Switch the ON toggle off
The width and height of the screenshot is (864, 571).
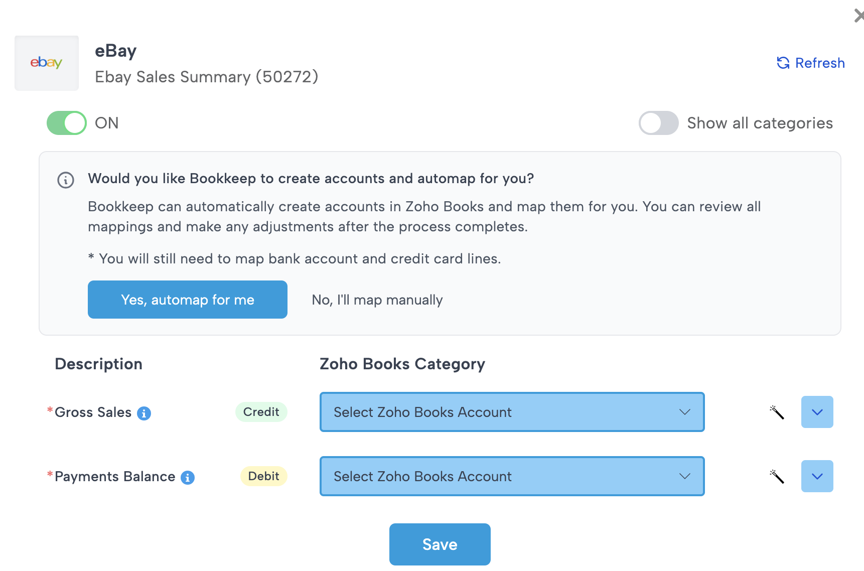point(66,123)
